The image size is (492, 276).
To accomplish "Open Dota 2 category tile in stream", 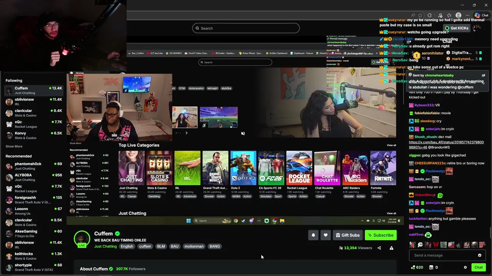I will tap(243, 168).
